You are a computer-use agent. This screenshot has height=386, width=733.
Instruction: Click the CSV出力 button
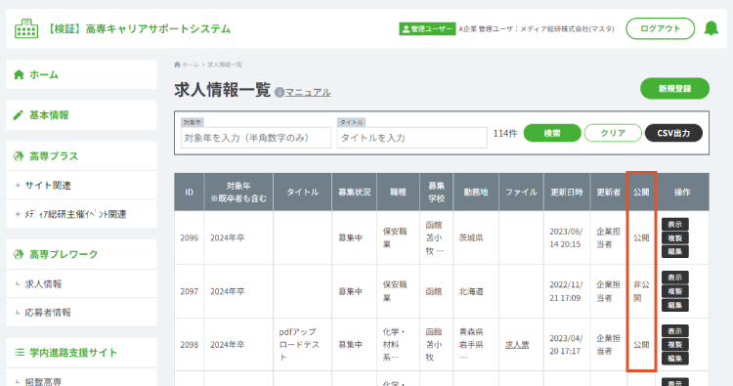[673, 133]
